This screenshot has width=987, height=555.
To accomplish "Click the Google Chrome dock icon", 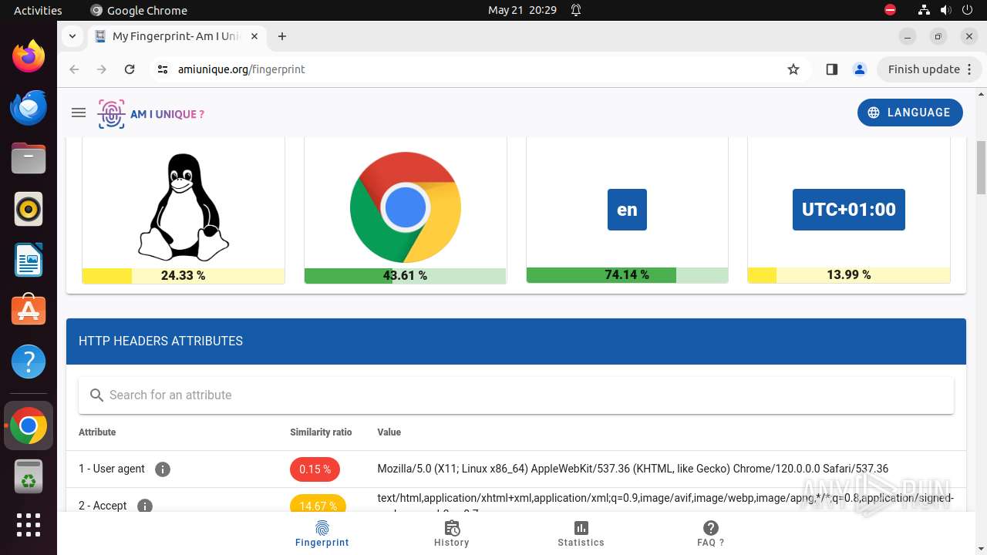I will [x=29, y=425].
